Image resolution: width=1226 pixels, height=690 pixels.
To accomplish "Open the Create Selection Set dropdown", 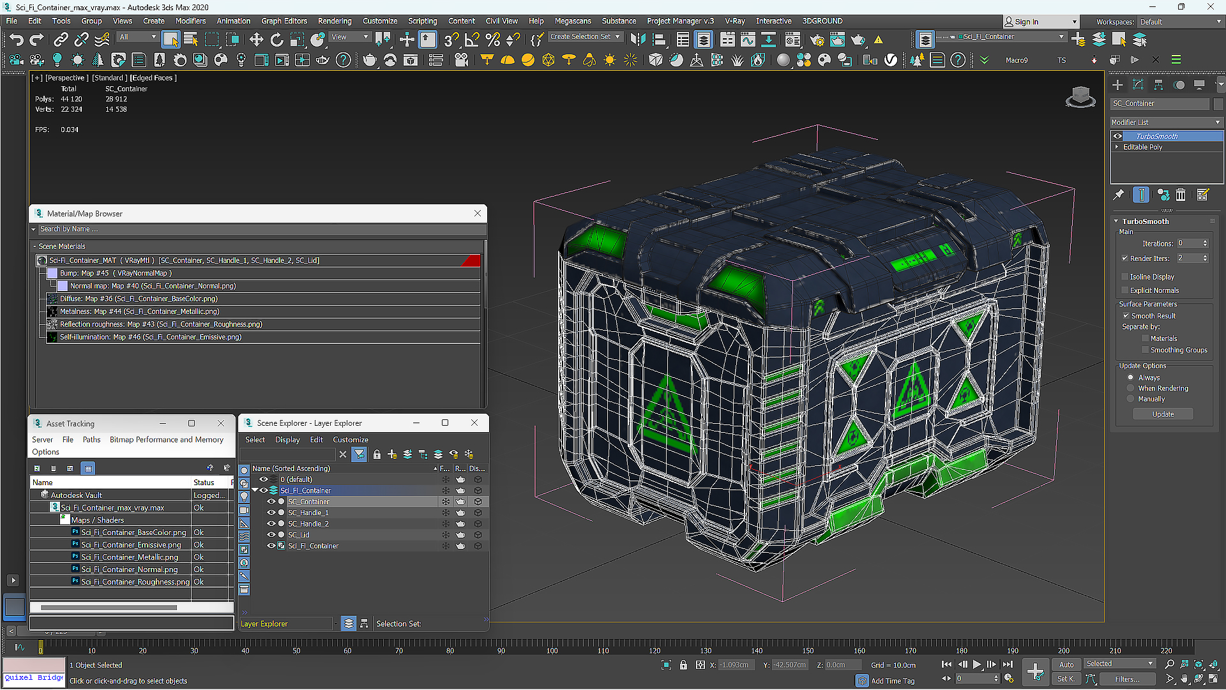I will coord(586,37).
